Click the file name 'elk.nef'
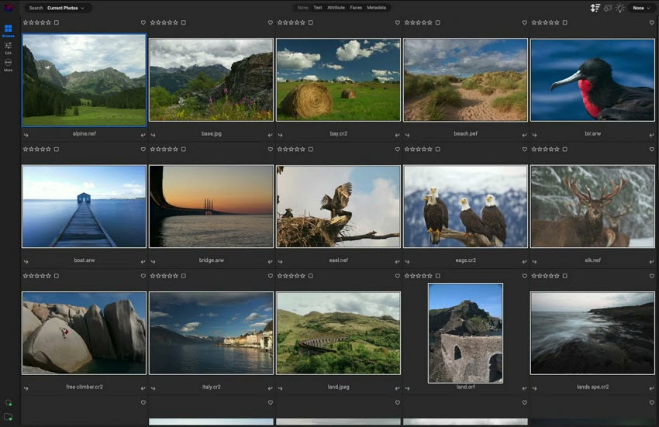The image size is (659, 427). click(x=592, y=260)
